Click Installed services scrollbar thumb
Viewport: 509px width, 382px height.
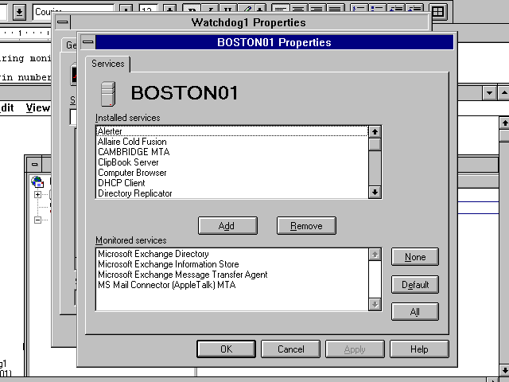375,145
